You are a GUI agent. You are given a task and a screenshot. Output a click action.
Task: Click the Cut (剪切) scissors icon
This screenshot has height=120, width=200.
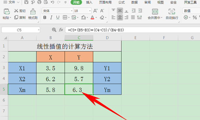click(16, 11)
